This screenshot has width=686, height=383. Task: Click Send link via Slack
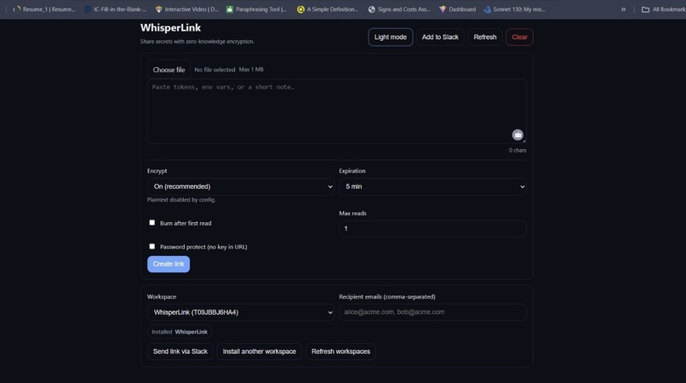tap(180, 352)
